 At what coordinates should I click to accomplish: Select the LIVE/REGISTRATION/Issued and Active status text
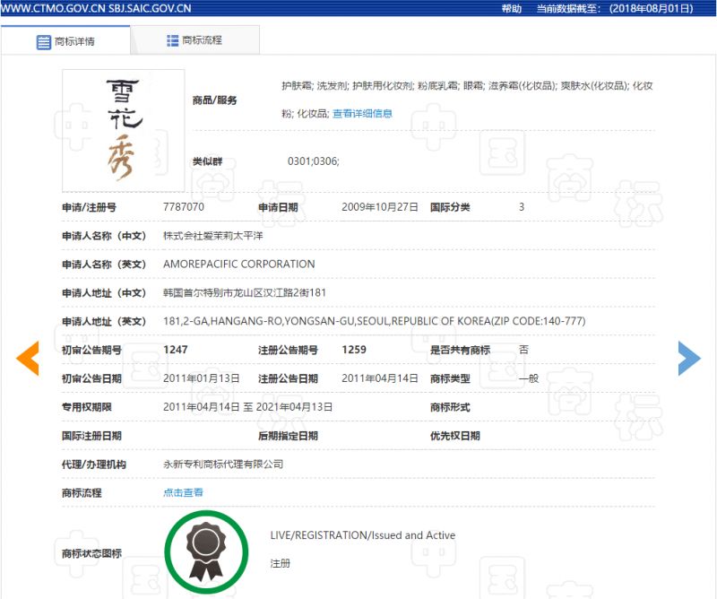pyautogui.click(x=363, y=535)
